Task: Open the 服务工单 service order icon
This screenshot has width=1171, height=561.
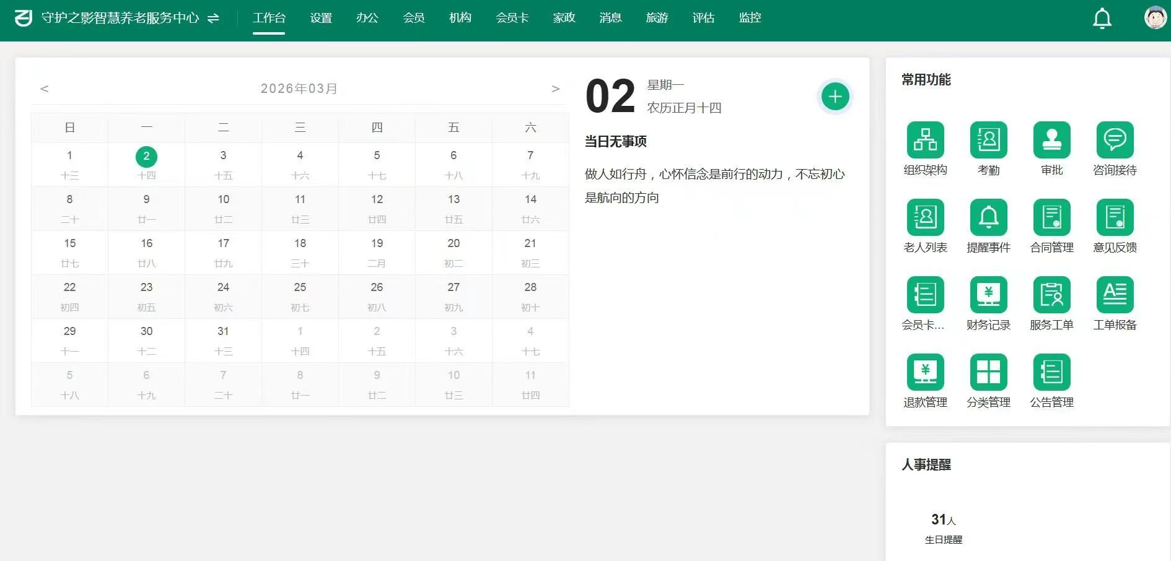Action: (x=1051, y=295)
